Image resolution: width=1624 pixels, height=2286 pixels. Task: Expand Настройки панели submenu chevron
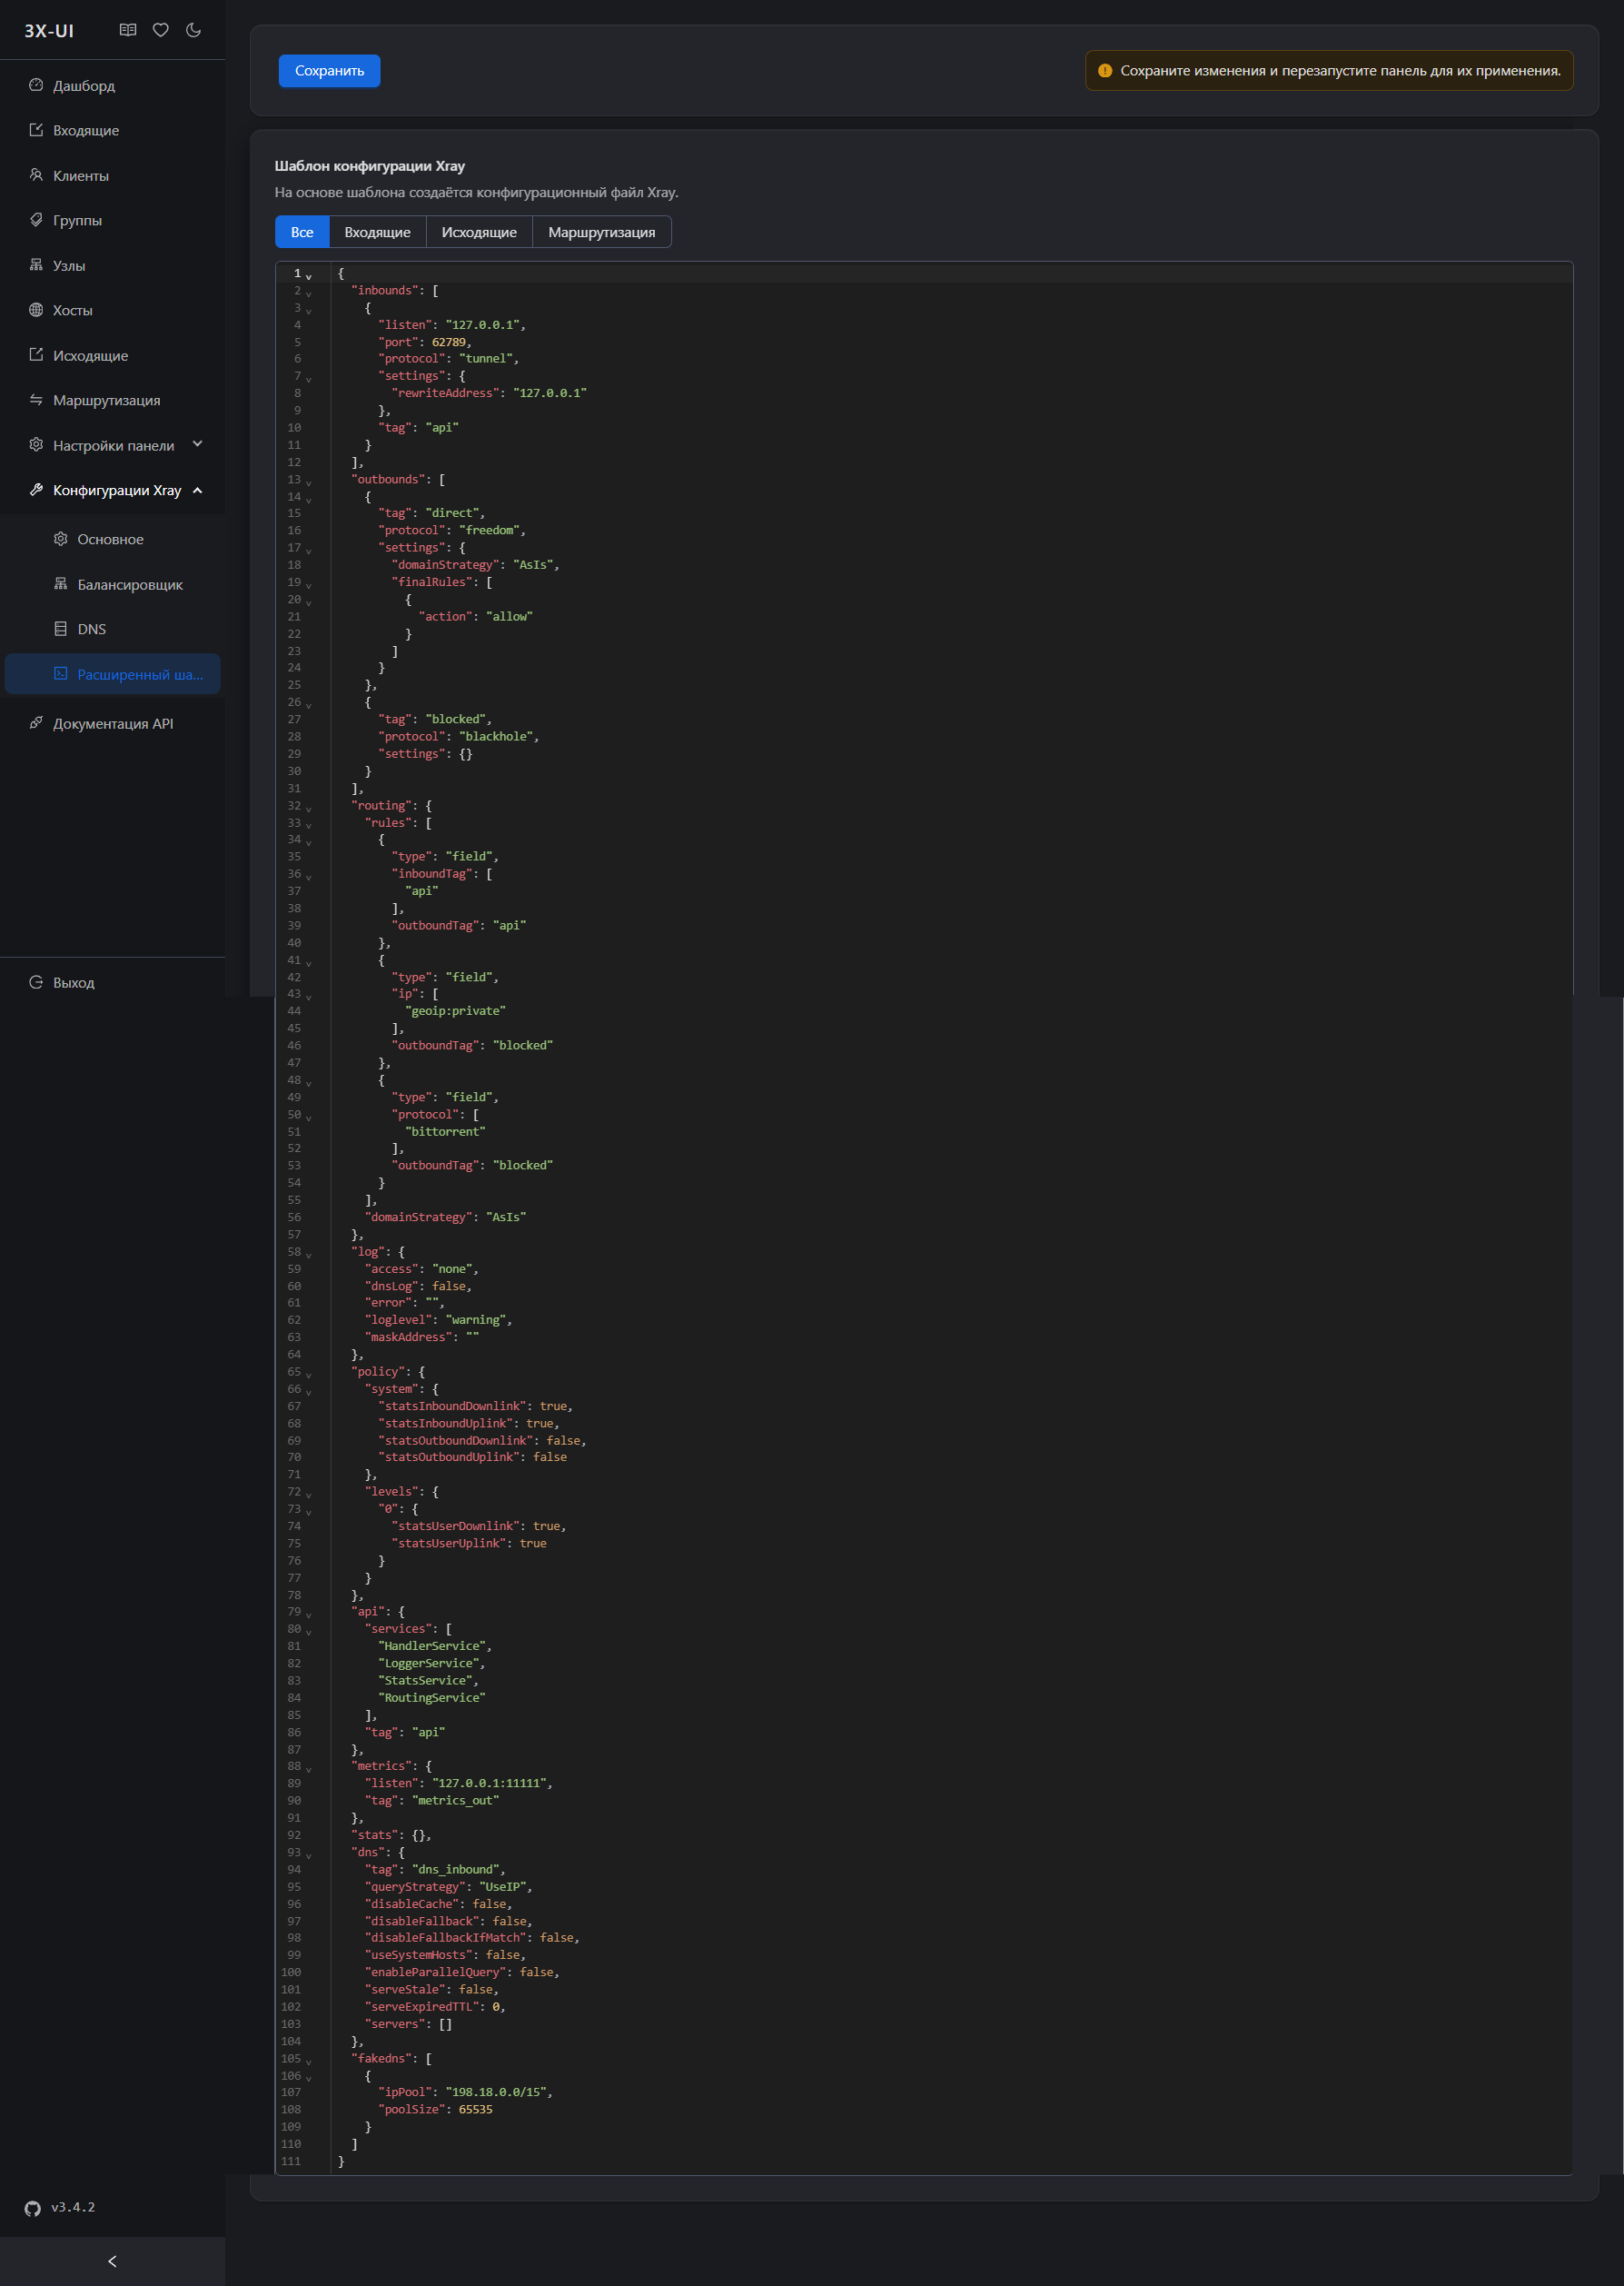point(197,445)
